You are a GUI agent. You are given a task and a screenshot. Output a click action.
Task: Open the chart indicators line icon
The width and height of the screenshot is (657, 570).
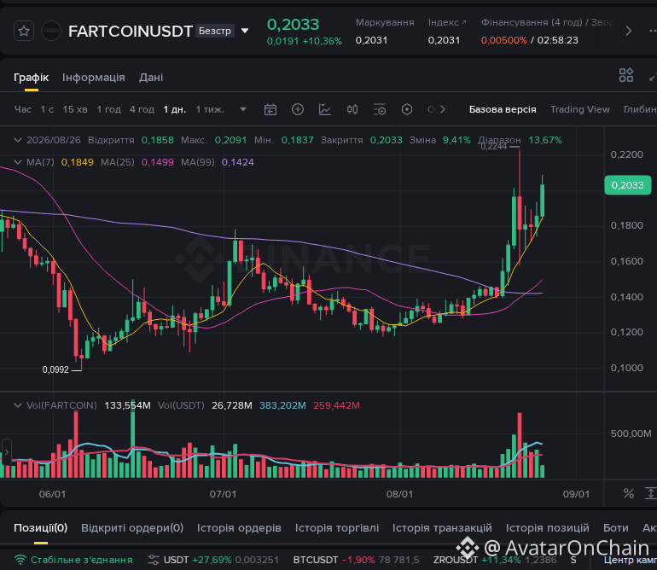[x=325, y=110]
